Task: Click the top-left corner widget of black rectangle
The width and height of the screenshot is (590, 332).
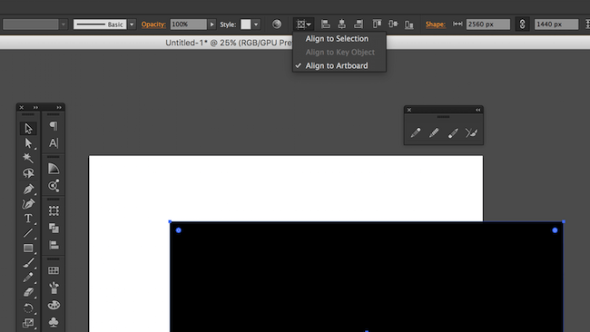Action: point(178,230)
